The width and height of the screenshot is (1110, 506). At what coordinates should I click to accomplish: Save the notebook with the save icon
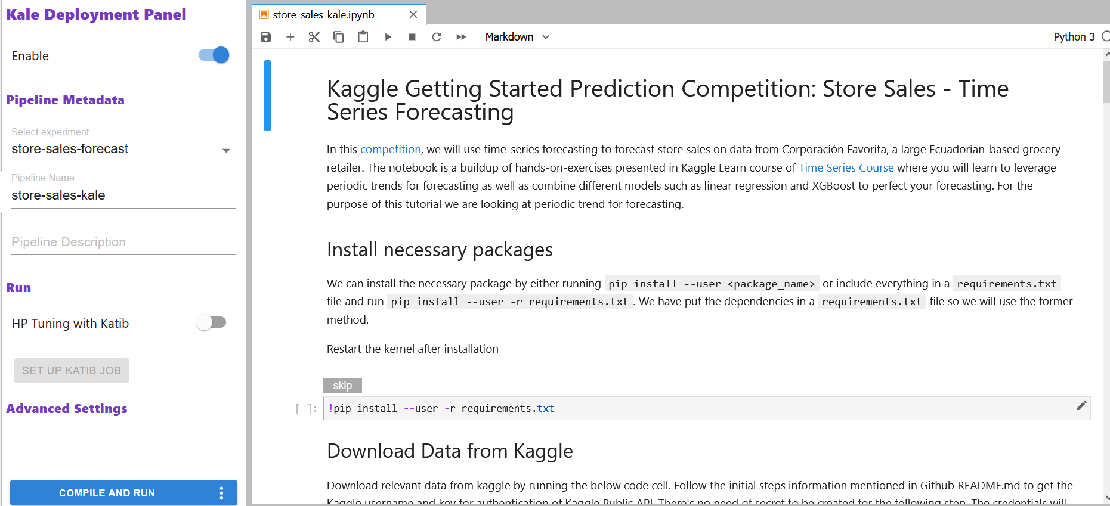click(266, 37)
